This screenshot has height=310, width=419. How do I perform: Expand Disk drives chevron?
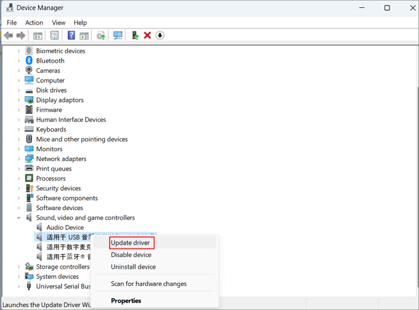[x=19, y=90]
